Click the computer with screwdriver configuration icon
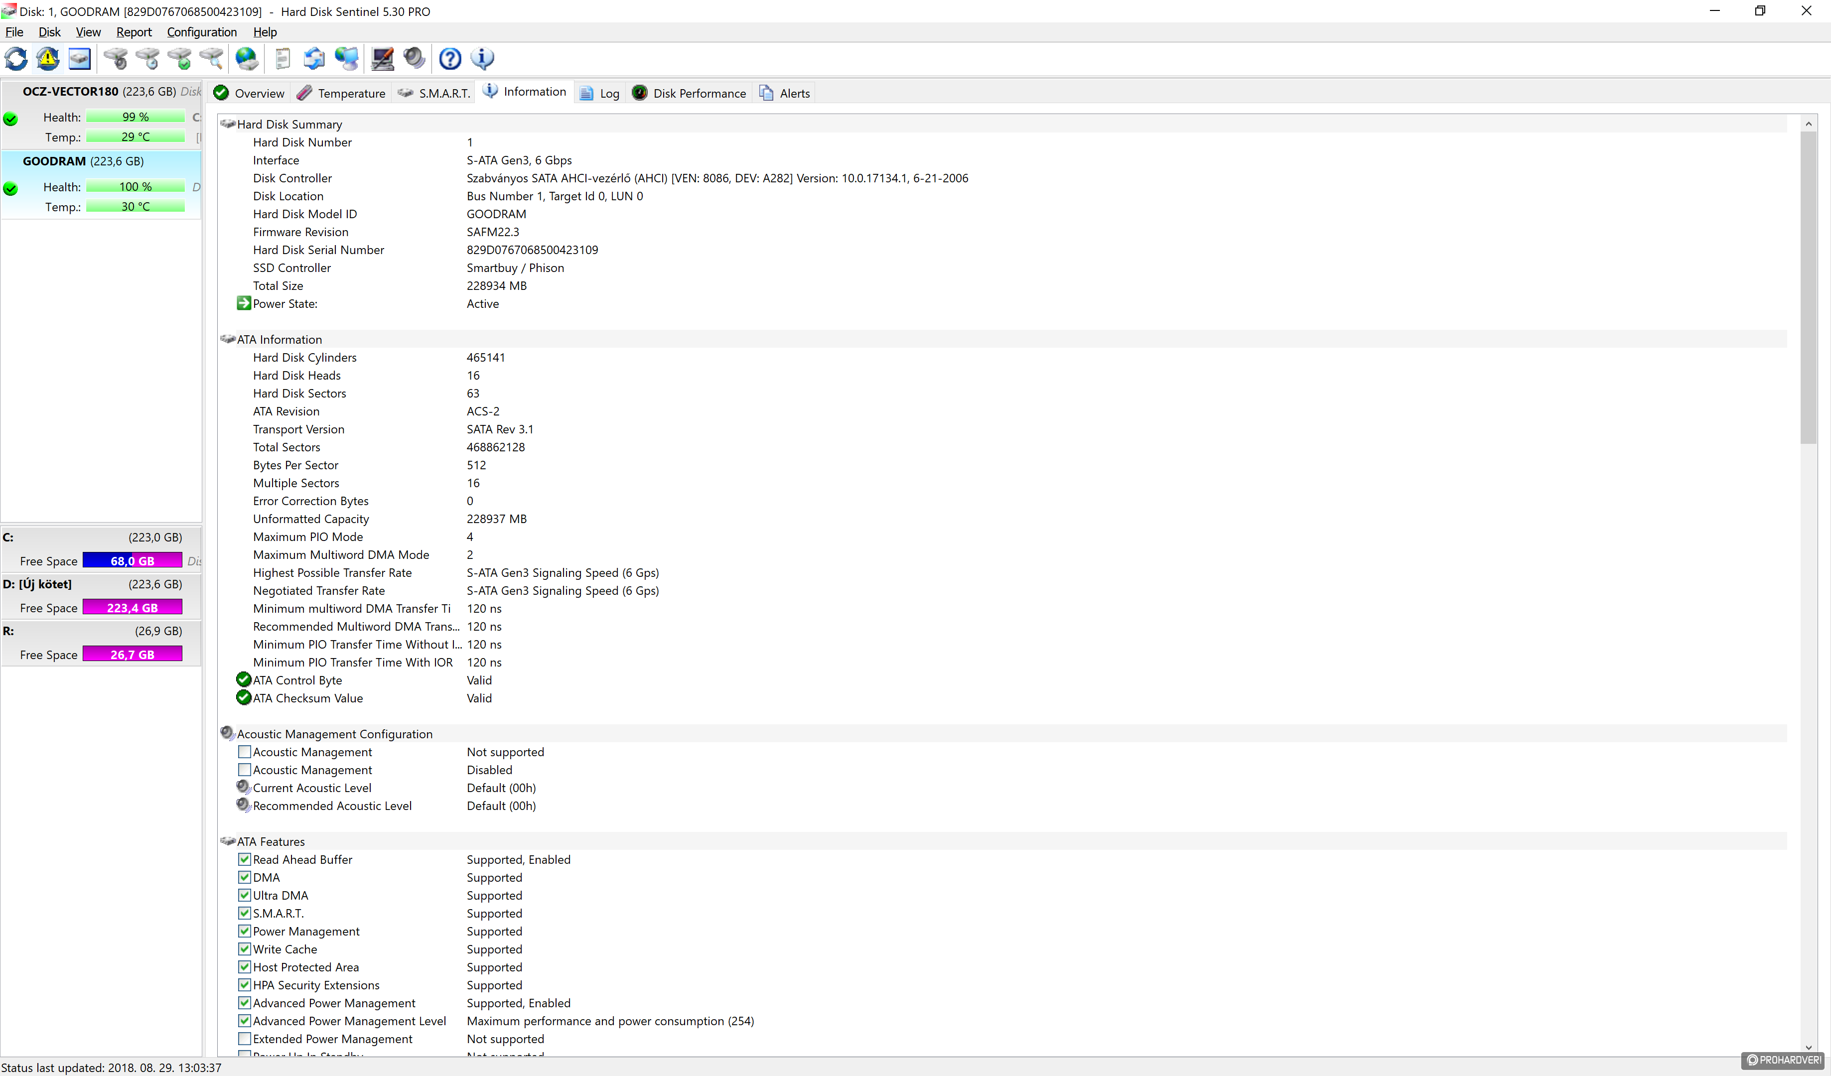The height and width of the screenshot is (1076, 1831). point(382,58)
